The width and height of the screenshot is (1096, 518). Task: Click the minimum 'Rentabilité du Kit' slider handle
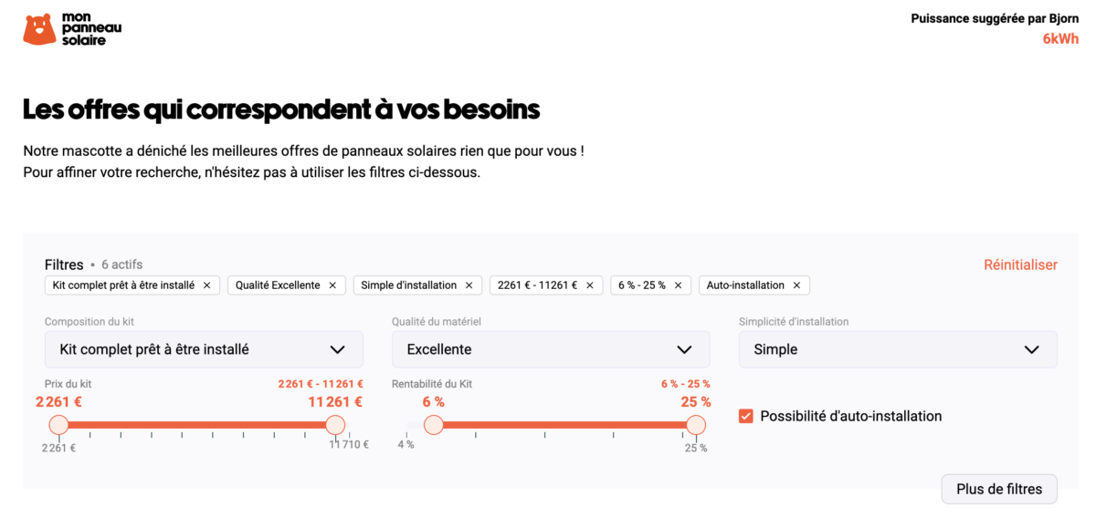[x=434, y=425]
